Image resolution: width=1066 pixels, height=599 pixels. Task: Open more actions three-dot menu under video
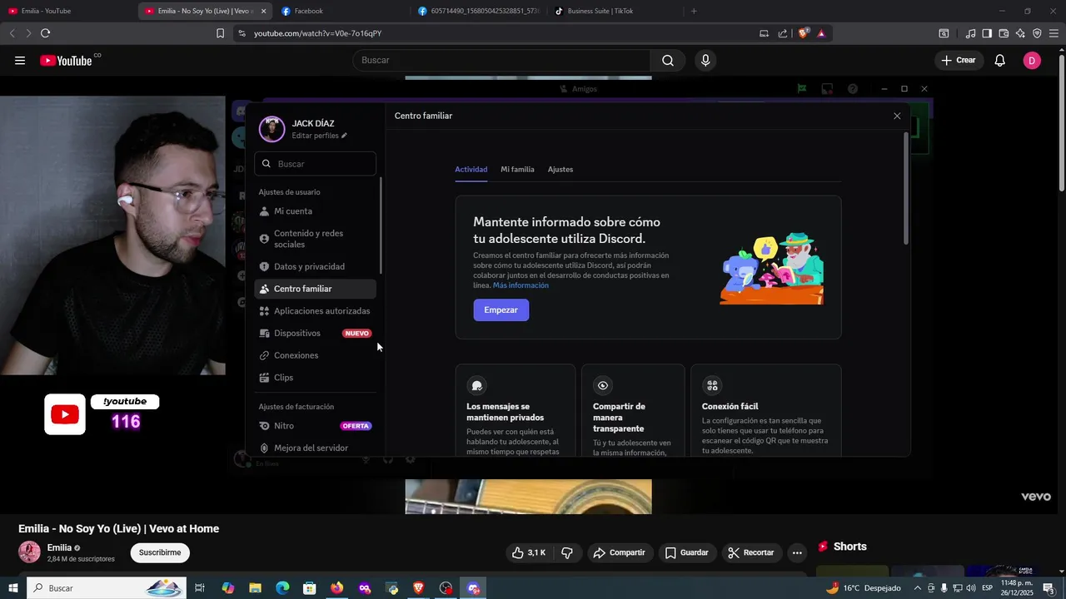pos(797,552)
